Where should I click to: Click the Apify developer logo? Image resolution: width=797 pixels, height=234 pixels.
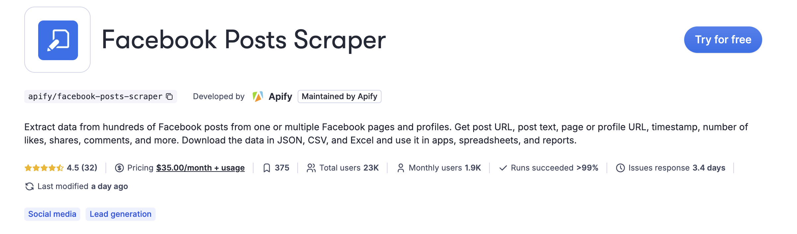[258, 97]
